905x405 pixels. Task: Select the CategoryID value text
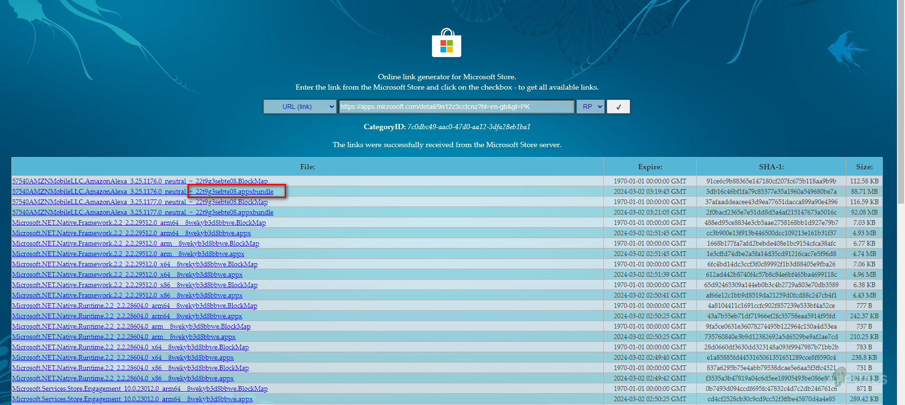pyautogui.click(x=469, y=127)
